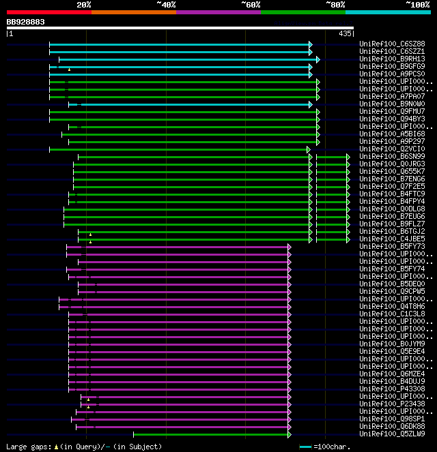Select the UniRef100_Q98SP1 label

pos(392,419)
